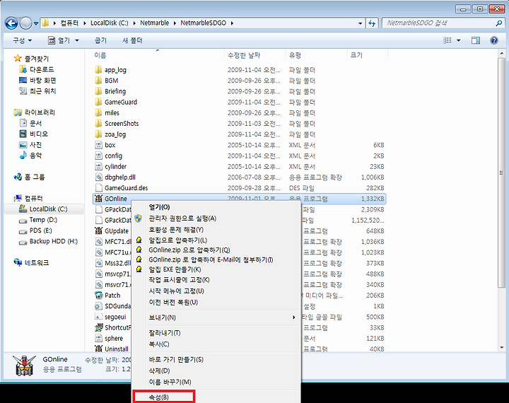The height and width of the screenshot is (403, 509).
Task: Click the forward navigation arrow button
Action: (25, 23)
